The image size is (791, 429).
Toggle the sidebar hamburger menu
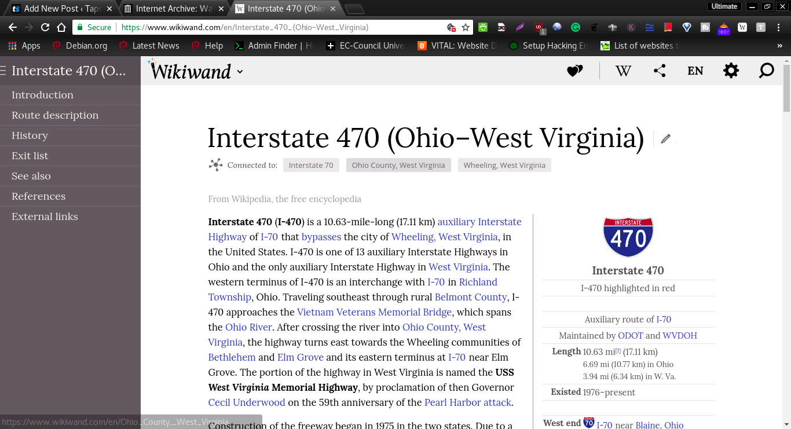tap(3, 71)
